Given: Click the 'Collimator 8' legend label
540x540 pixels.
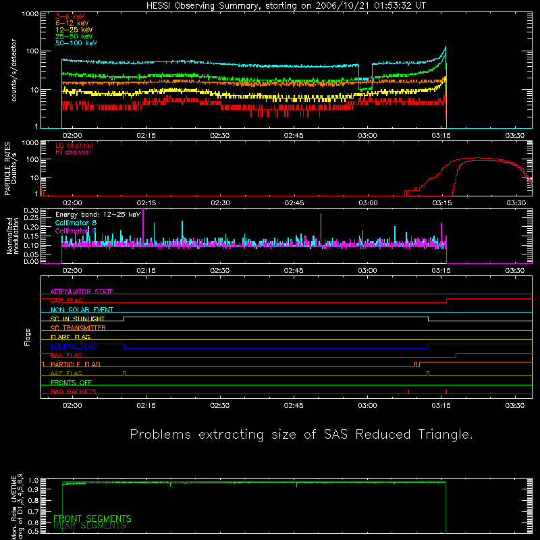Looking at the screenshot, I should [x=76, y=223].
